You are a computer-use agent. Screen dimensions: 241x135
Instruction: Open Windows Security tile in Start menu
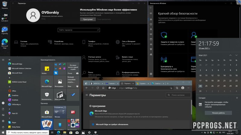tap(47, 94)
